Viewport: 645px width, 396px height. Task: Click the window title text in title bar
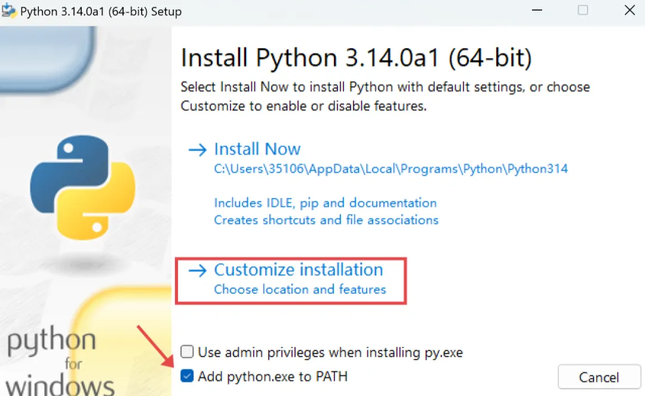point(100,11)
